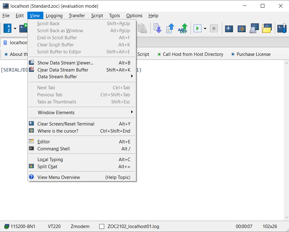
Task: Open the Host Directory A-Z icon
Action: tap(7, 28)
